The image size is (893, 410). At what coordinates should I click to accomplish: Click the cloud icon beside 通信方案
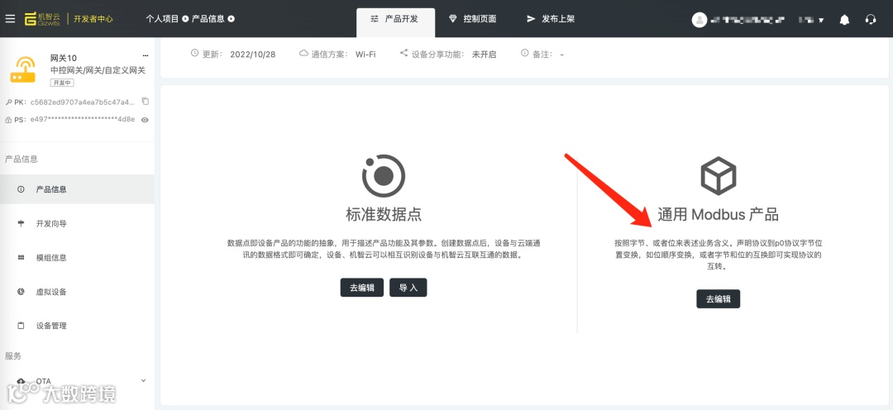[303, 54]
